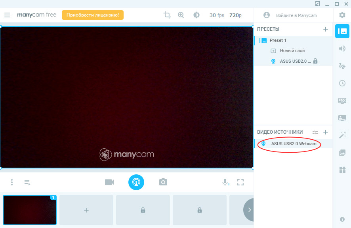The width and height of the screenshot is (351, 228).
Task: Open the 30 fps frame rate selector
Action: [217, 15]
